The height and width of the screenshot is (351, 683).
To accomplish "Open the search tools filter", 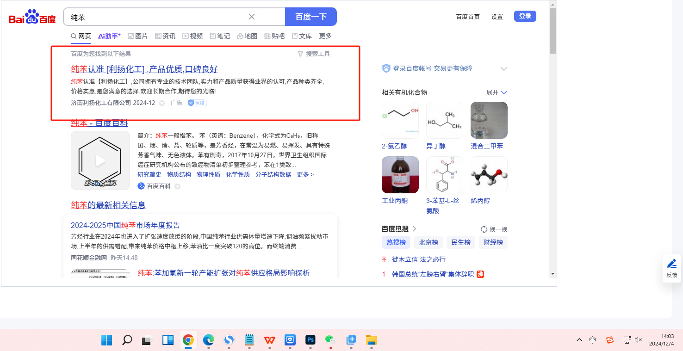I will [x=314, y=54].
